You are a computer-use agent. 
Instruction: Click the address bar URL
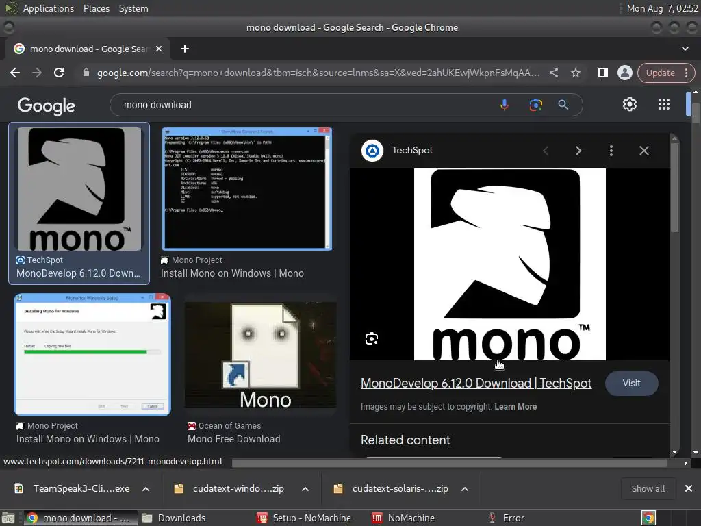[318, 73]
